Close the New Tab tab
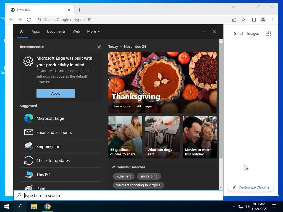 pos(69,10)
